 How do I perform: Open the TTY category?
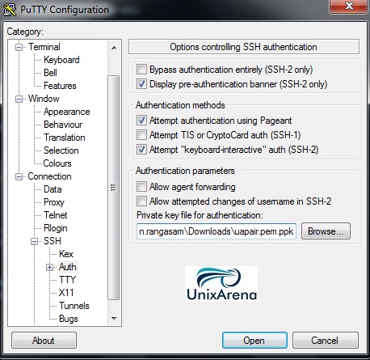[67, 280]
